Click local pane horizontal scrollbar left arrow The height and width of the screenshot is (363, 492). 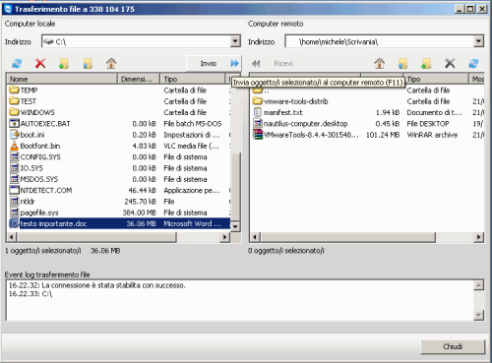coord(12,237)
